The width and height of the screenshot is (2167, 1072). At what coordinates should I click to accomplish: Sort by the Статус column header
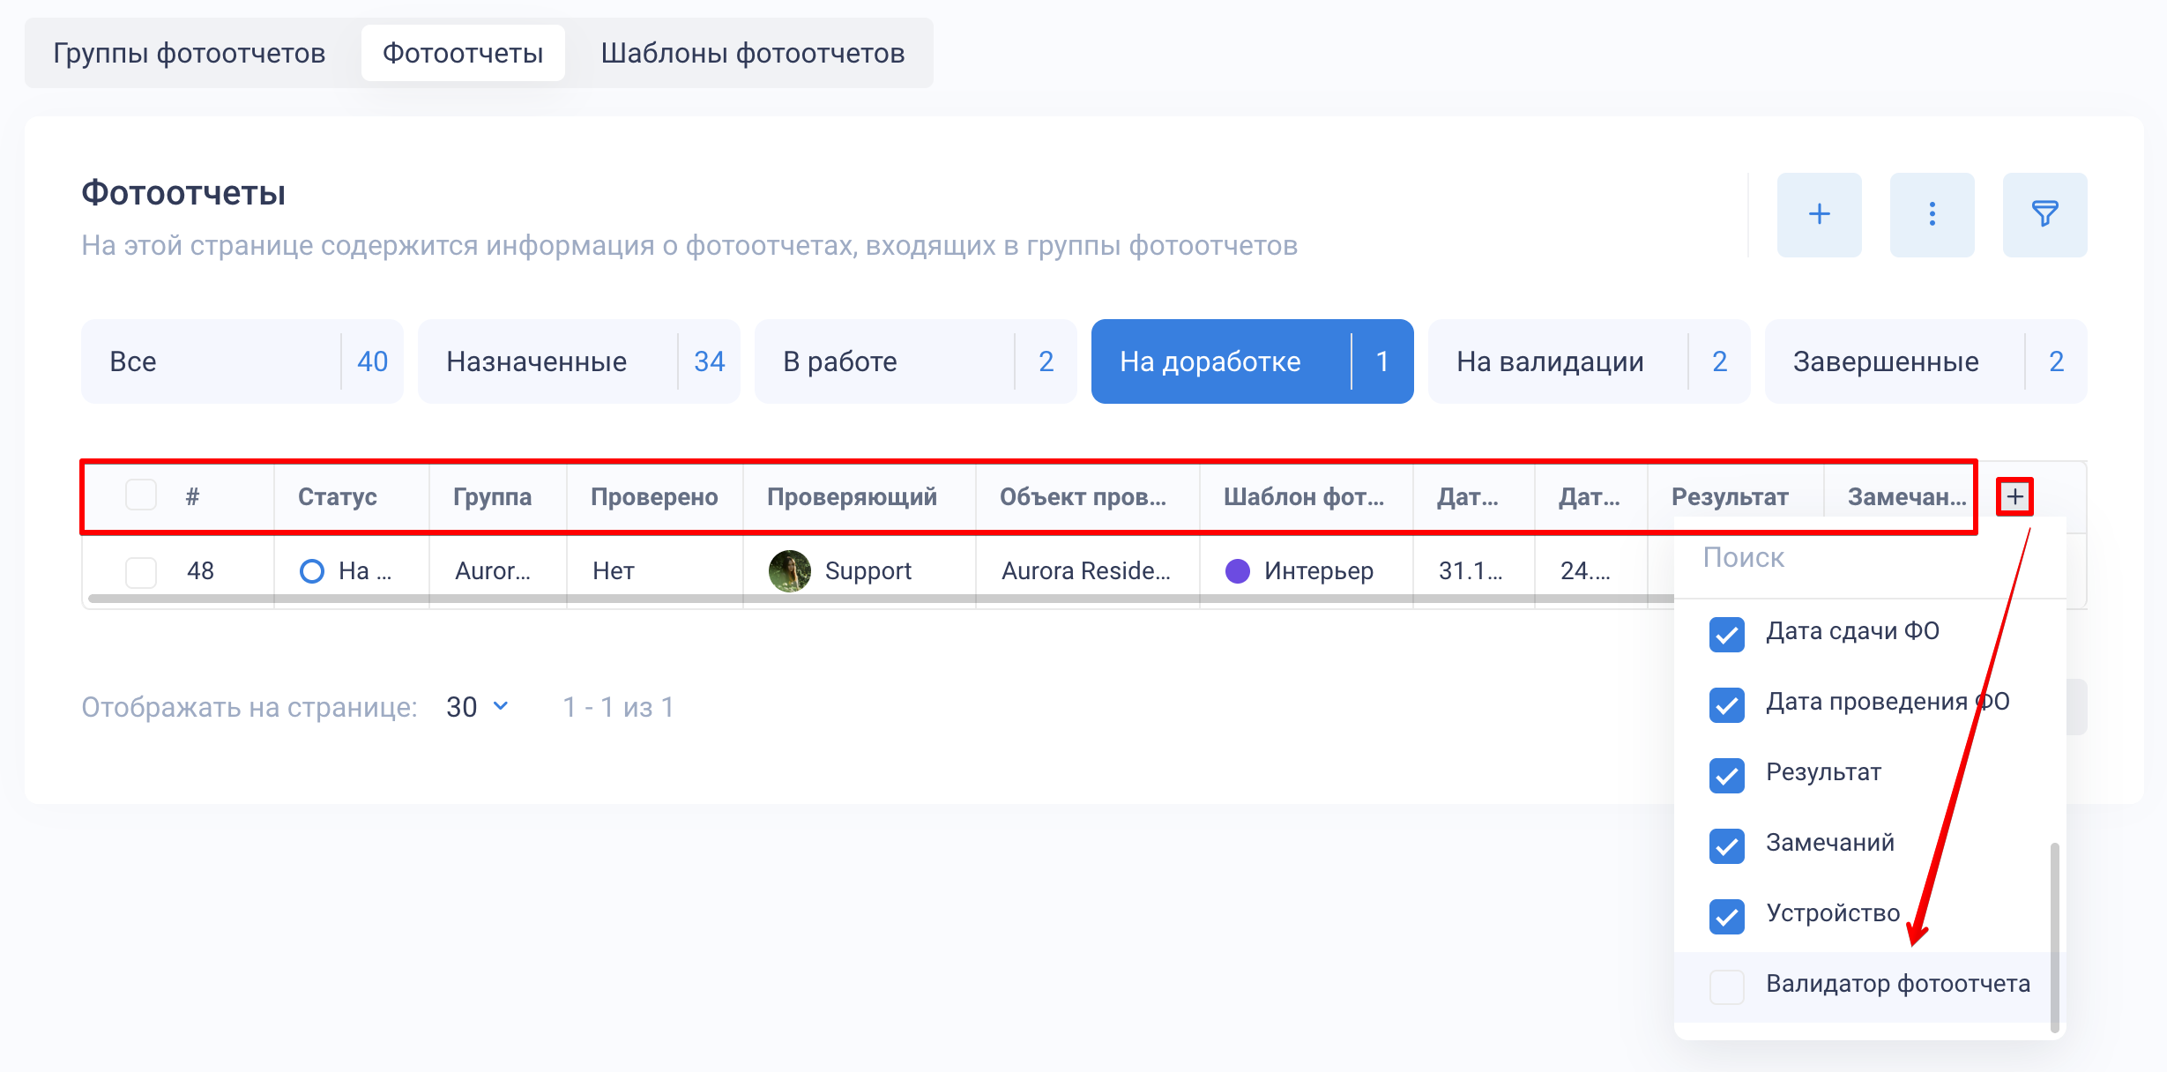coord(337,496)
